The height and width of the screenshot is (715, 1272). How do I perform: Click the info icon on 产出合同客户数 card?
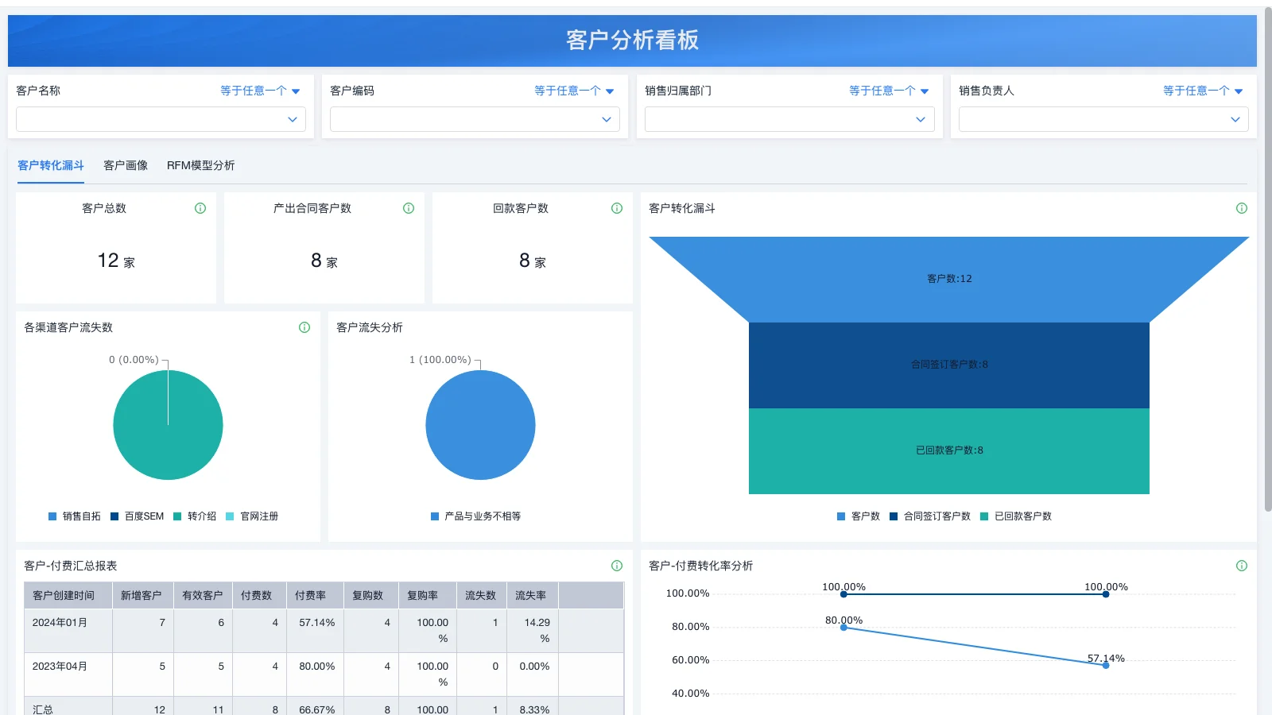coord(408,208)
